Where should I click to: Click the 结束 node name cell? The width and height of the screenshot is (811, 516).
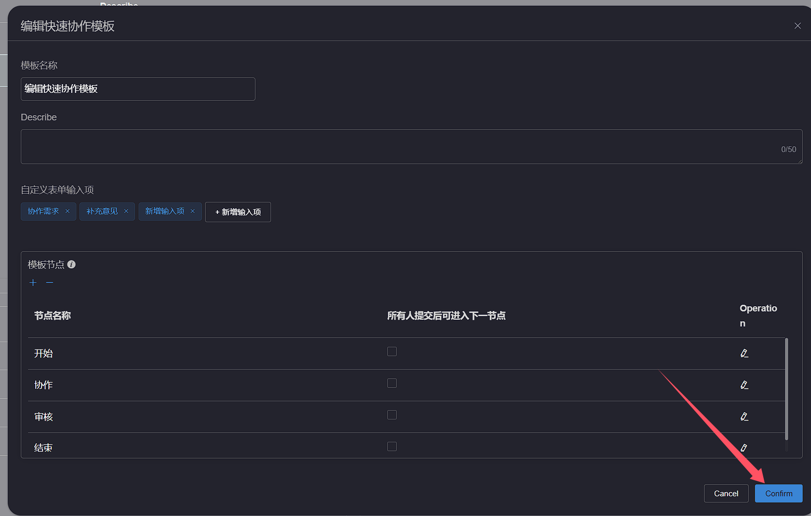click(x=44, y=447)
